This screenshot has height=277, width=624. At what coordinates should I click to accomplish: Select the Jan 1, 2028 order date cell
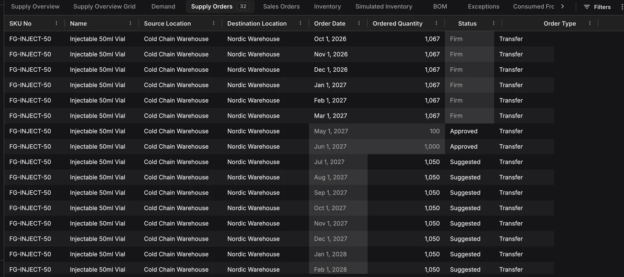(338, 254)
